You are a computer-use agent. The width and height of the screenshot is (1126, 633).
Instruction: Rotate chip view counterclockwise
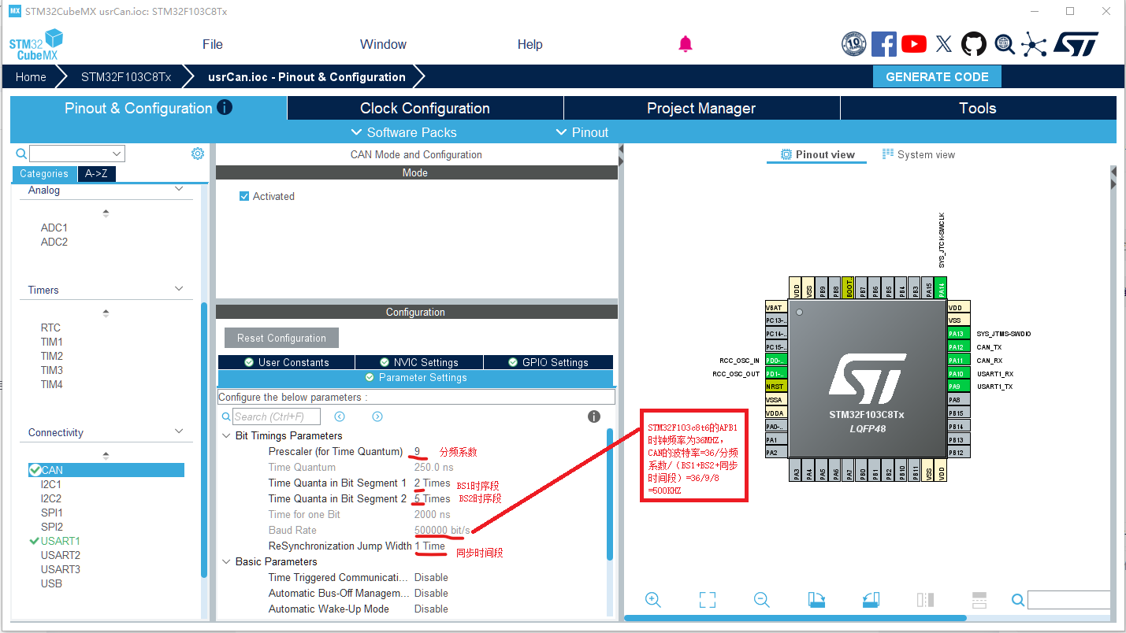[871, 600]
